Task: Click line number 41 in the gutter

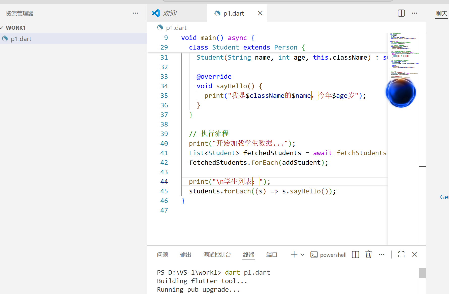Action: point(164,153)
